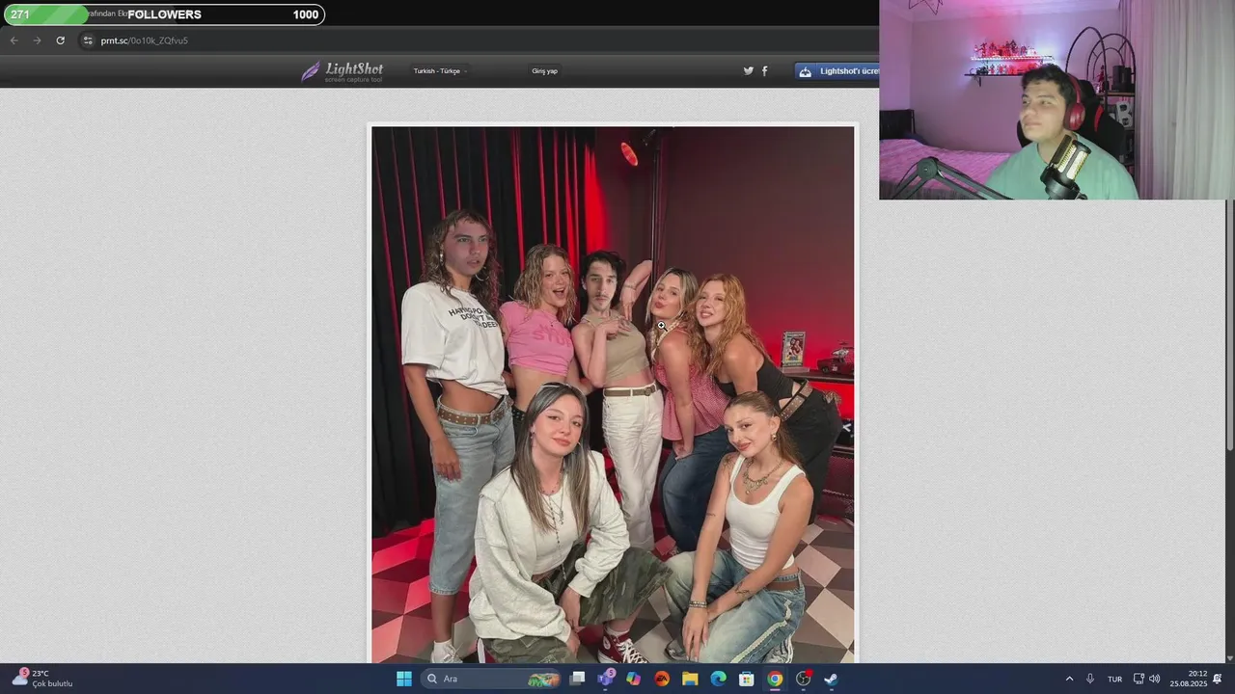Click the FOLLOWERS goal progress bar

pos(163,14)
